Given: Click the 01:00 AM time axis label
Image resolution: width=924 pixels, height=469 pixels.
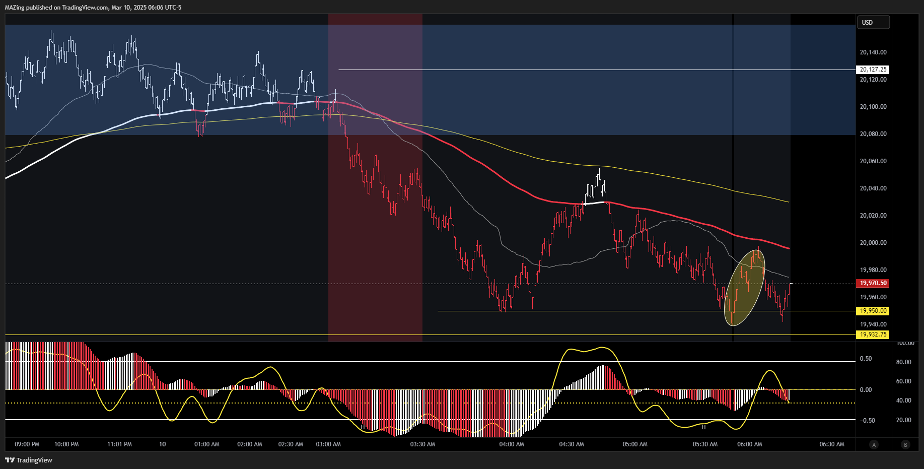Looking at the screenshot, I should pos(207,444).
